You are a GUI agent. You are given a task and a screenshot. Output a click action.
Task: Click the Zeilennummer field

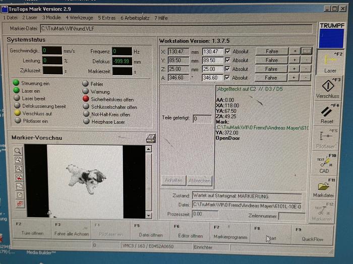[291, 216]
